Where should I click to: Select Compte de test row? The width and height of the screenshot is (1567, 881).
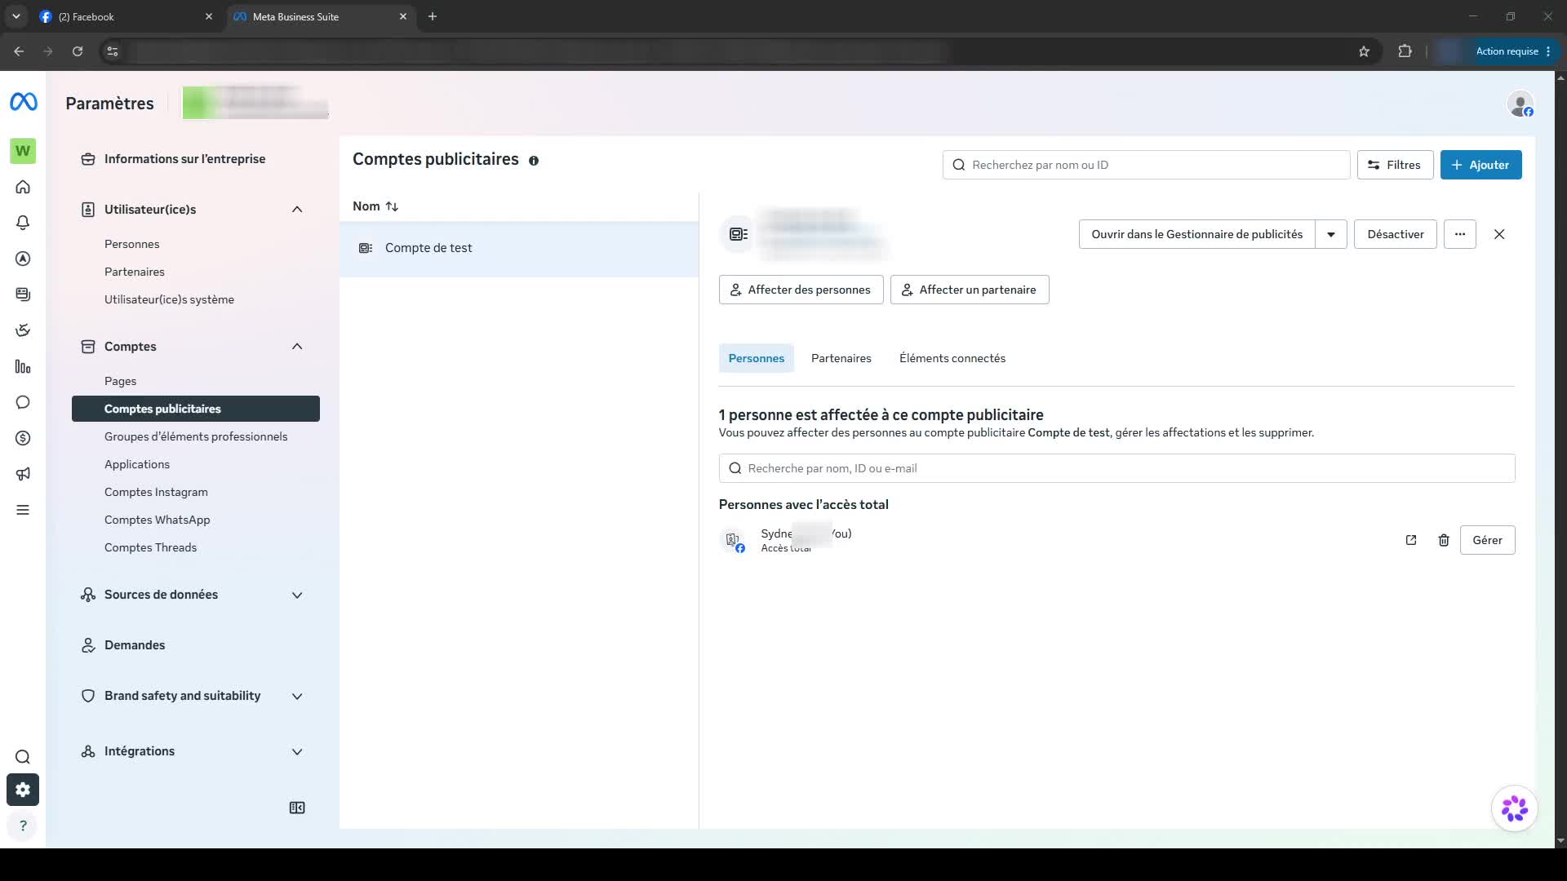519,248
